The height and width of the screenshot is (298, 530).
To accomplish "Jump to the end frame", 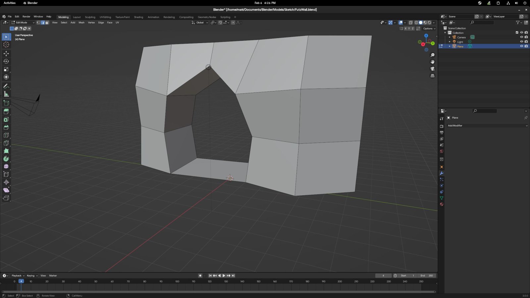I will (233, 275).
